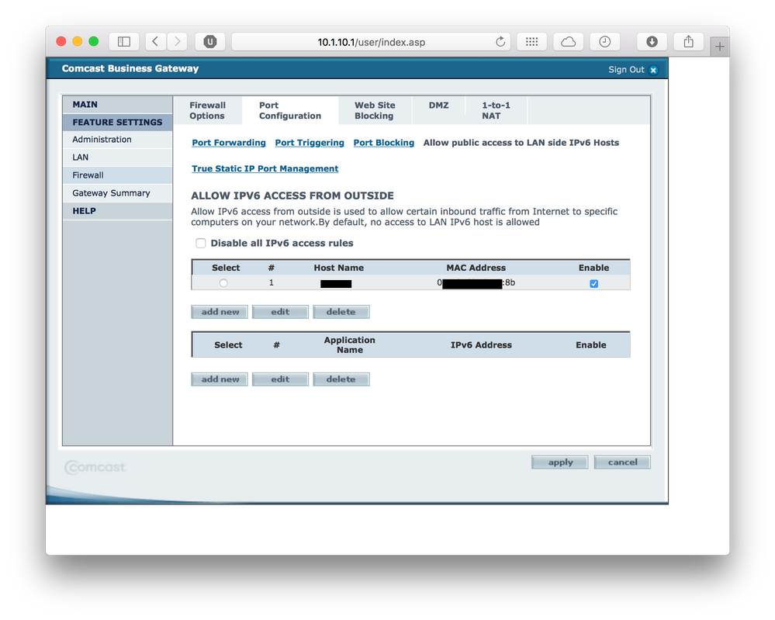This screenshot has height=620, width=775.
Task: Uncheck the Enable box for host 1
Action: pyautogui.click(x=593, y=284)
